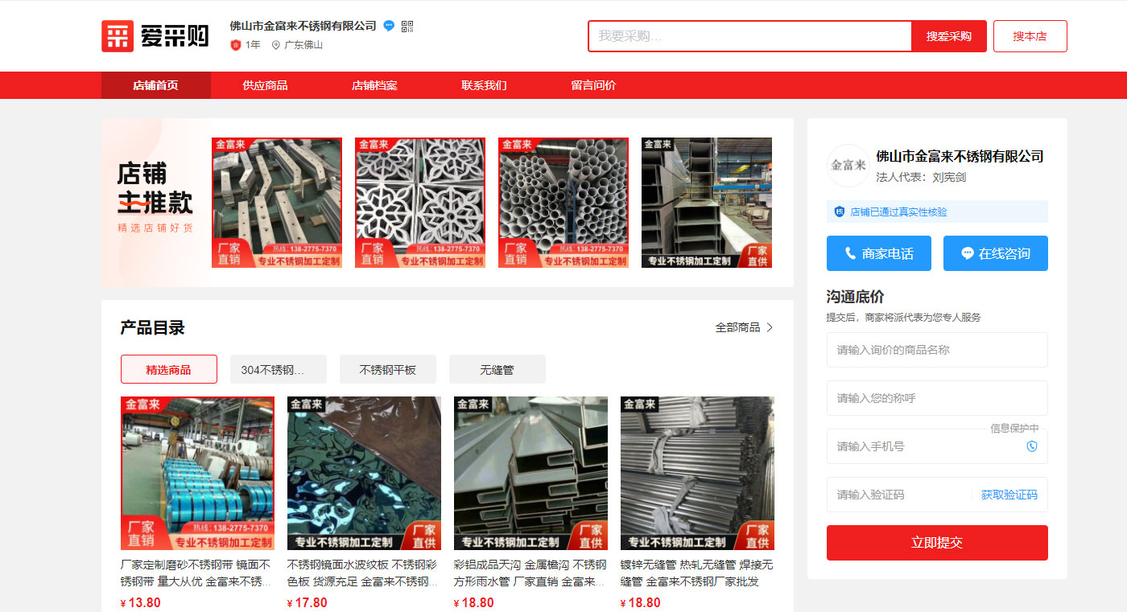Open 厂家定制磨砂不锈钢带 product title

click(197, 573)
